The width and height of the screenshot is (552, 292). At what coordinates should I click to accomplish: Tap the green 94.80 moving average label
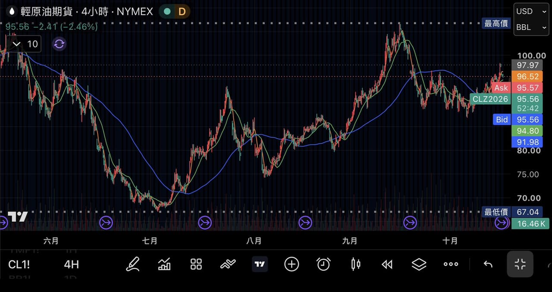(x=528, y=130)
